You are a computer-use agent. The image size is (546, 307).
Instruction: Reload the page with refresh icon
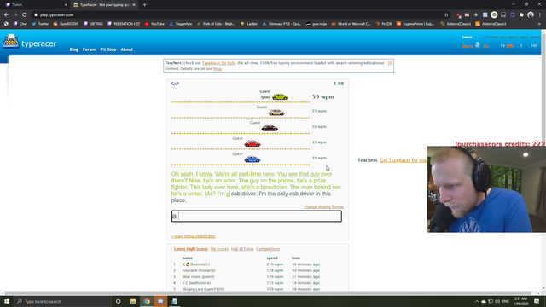[x=25, y=15]
